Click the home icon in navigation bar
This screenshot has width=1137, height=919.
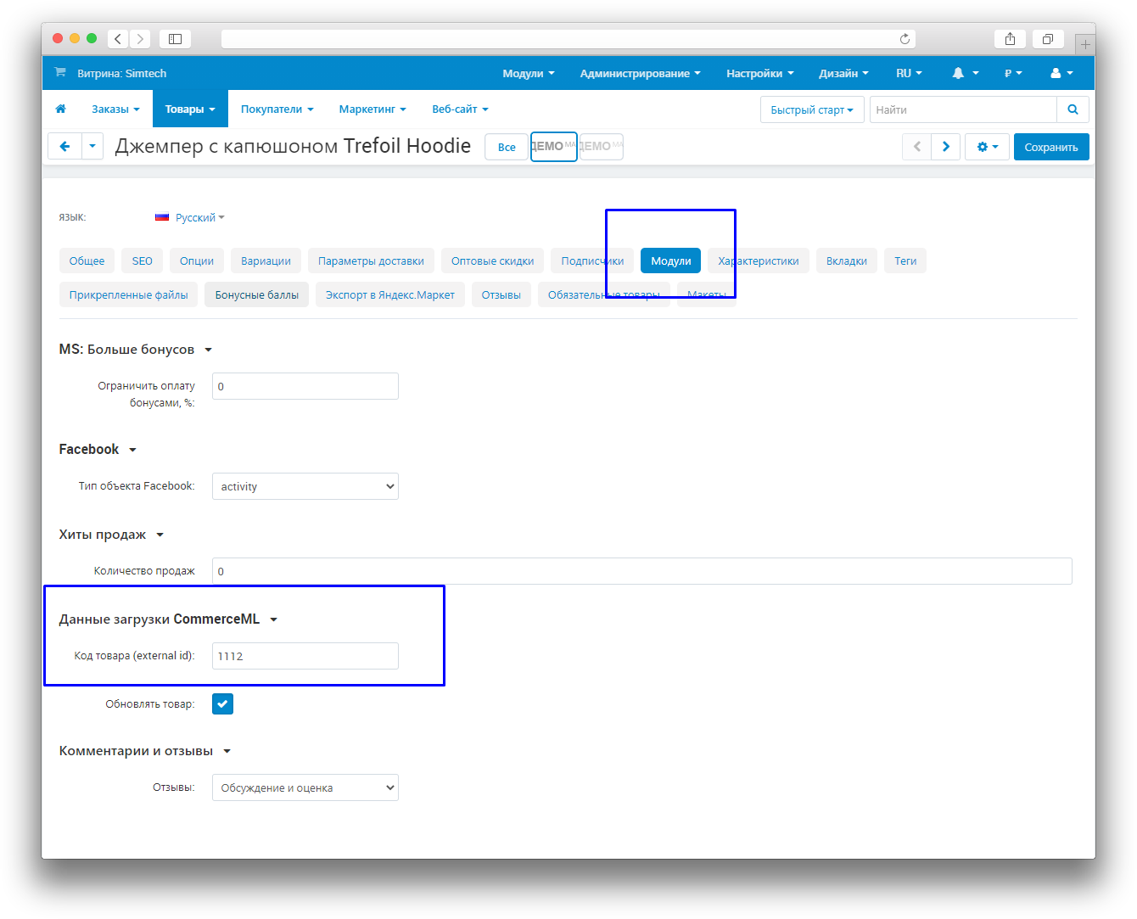pyautogui.click(x=60, y=109)
